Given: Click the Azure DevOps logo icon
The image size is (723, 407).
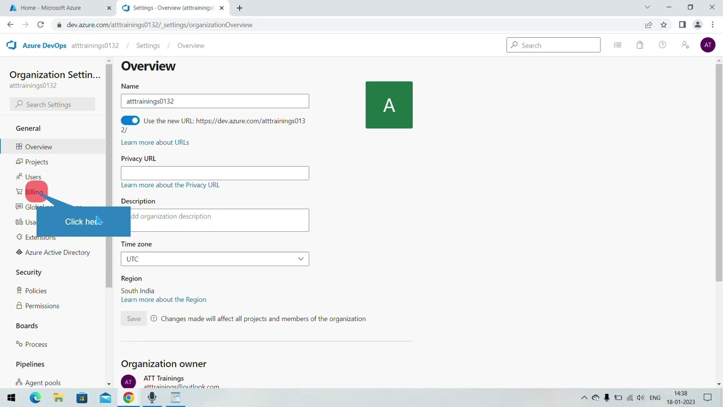Looking at the screenshot, I should click(11, 45).
